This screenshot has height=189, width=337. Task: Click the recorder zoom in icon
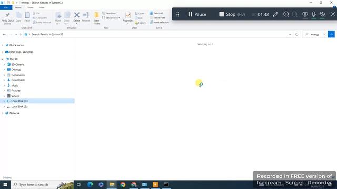click(x=286, y=14)
